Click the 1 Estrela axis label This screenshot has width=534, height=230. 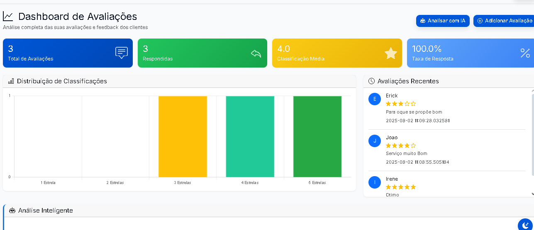[x=48, y=183]
